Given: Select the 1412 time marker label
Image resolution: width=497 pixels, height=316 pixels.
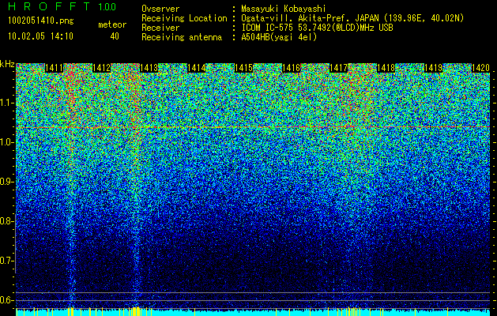Looking at the screenshot, I should 101,68.
